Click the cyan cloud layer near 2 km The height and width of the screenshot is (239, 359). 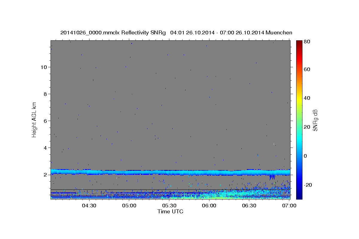pyautogui.click(x=170, y=172)
